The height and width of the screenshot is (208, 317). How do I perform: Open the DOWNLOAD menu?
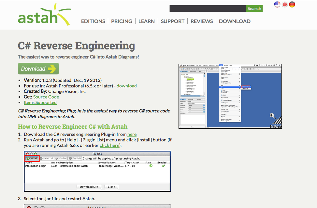tap(234, 21)
